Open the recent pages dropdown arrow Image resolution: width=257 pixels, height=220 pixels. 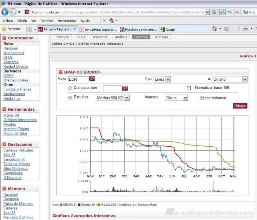pos(19,12)
